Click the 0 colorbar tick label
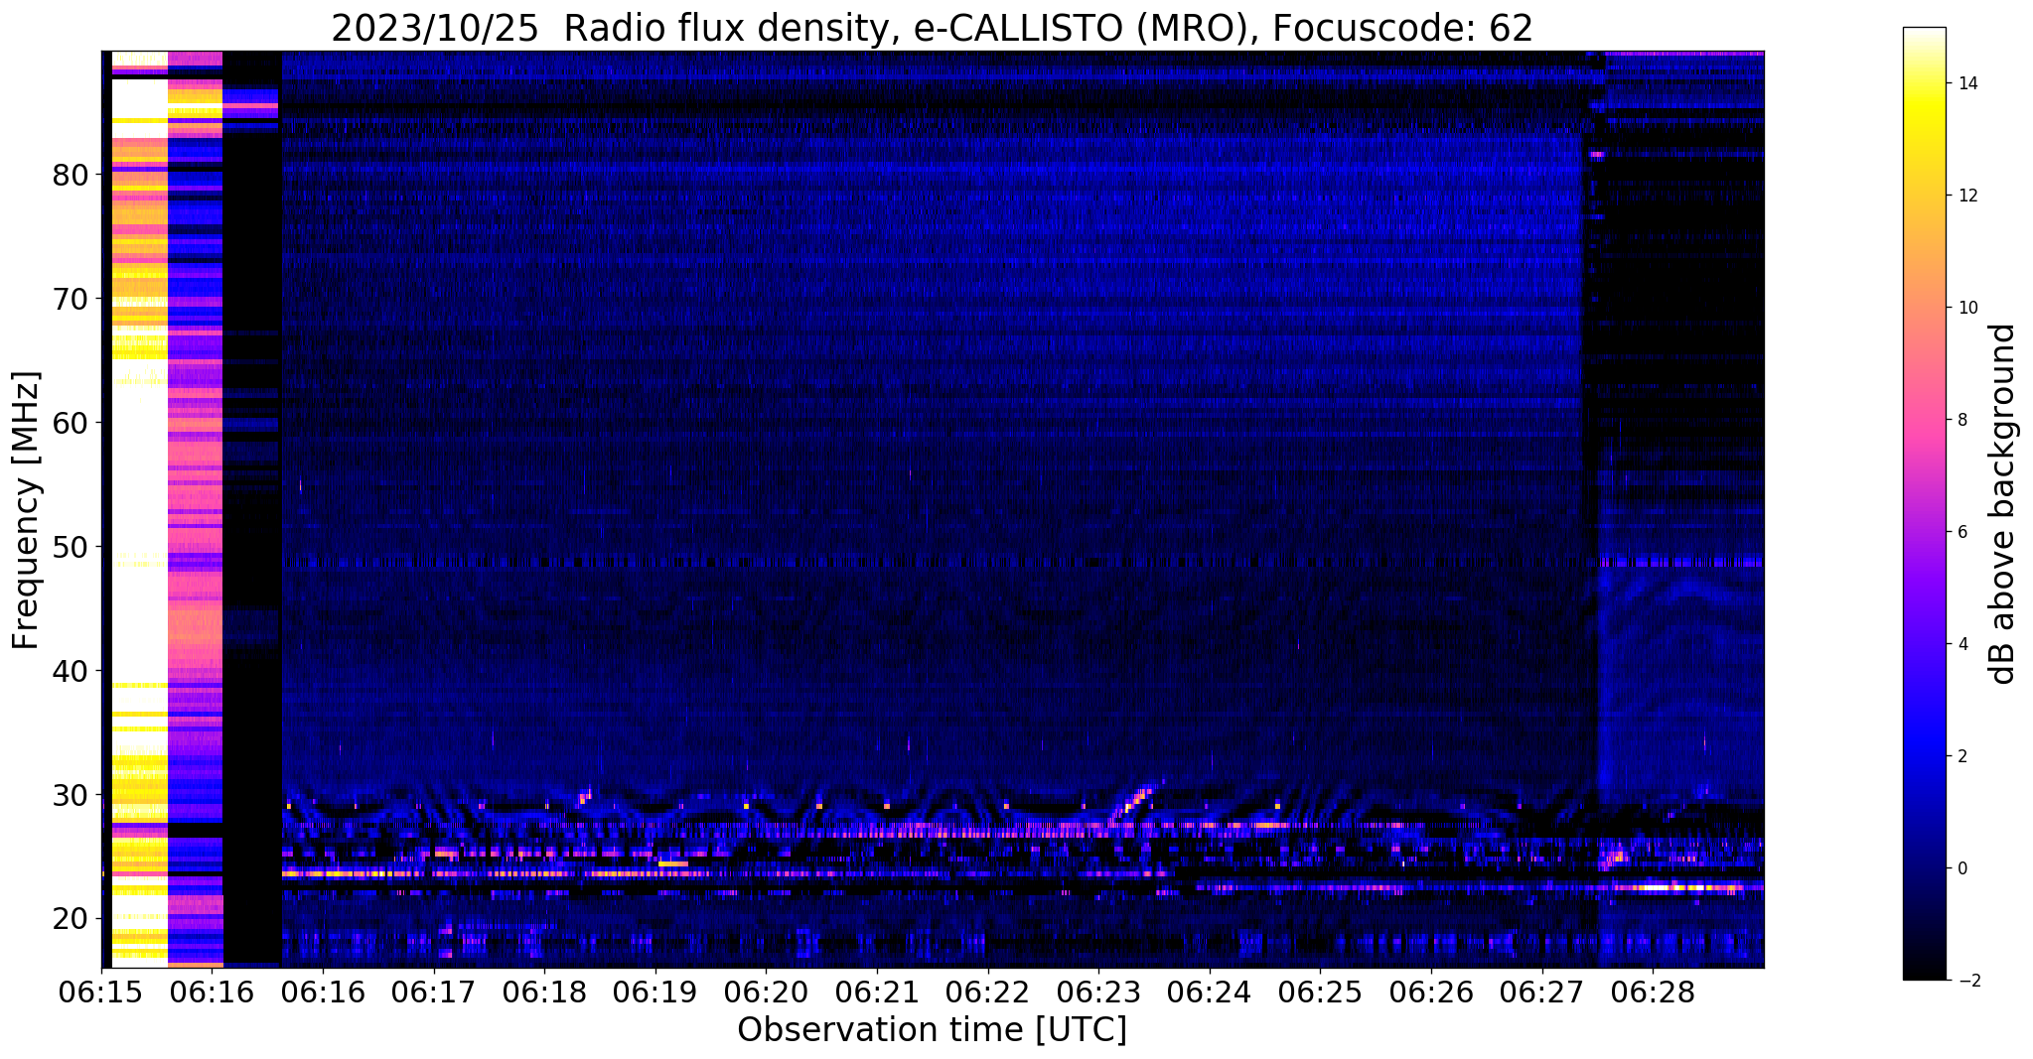 pos(1961,868)
